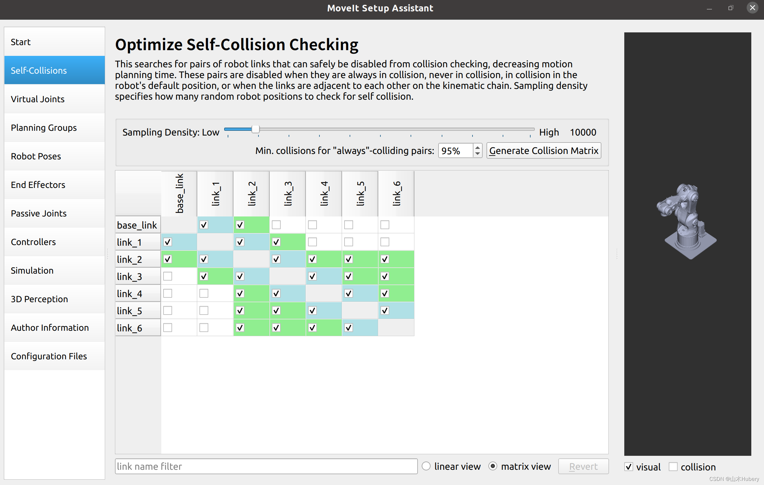Maximize the MoveIt Setup Assistant window
The image size is (764, 485).
(731, 8)
